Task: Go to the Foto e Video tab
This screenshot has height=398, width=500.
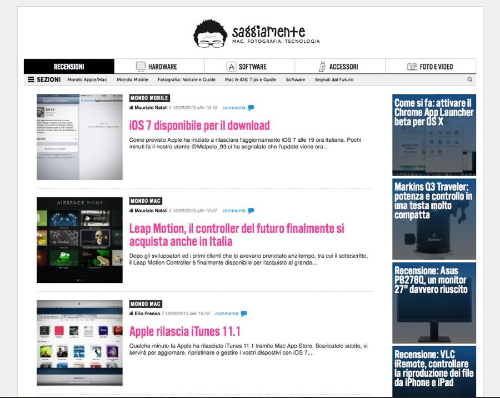Action: 431,66
